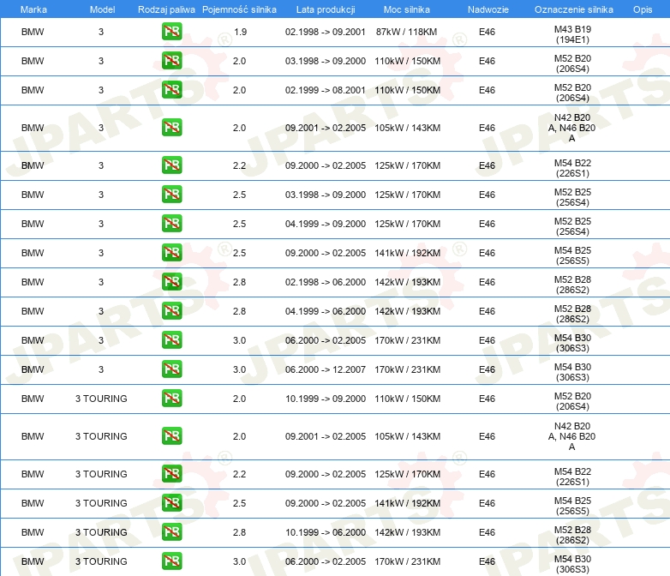
Task: Click petrol icon for 3 TOURING 3.0 row
Action: tap(171, 561)
